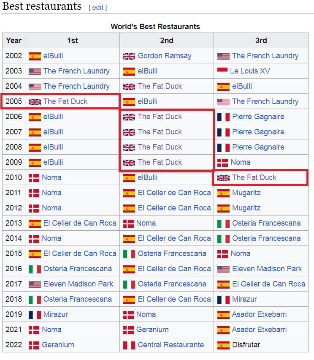Click the 2019 year cell

(14, 314)
